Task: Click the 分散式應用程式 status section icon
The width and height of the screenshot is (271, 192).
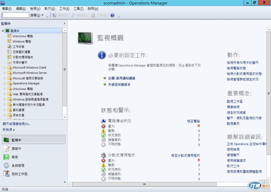Action: [103, 155]
